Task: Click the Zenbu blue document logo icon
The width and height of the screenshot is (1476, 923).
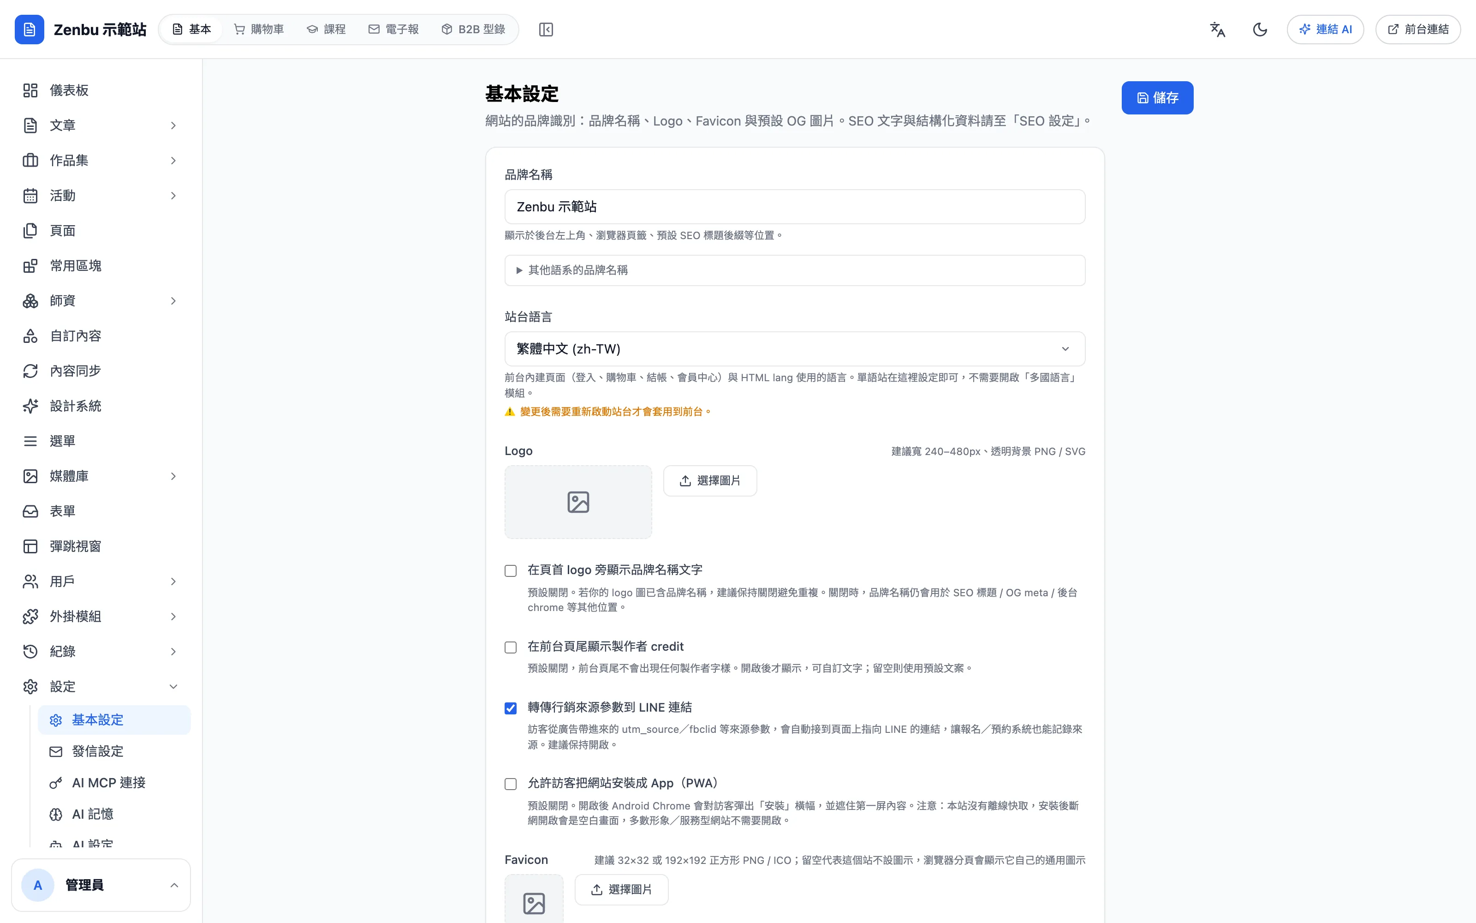Action: (29, 29)
